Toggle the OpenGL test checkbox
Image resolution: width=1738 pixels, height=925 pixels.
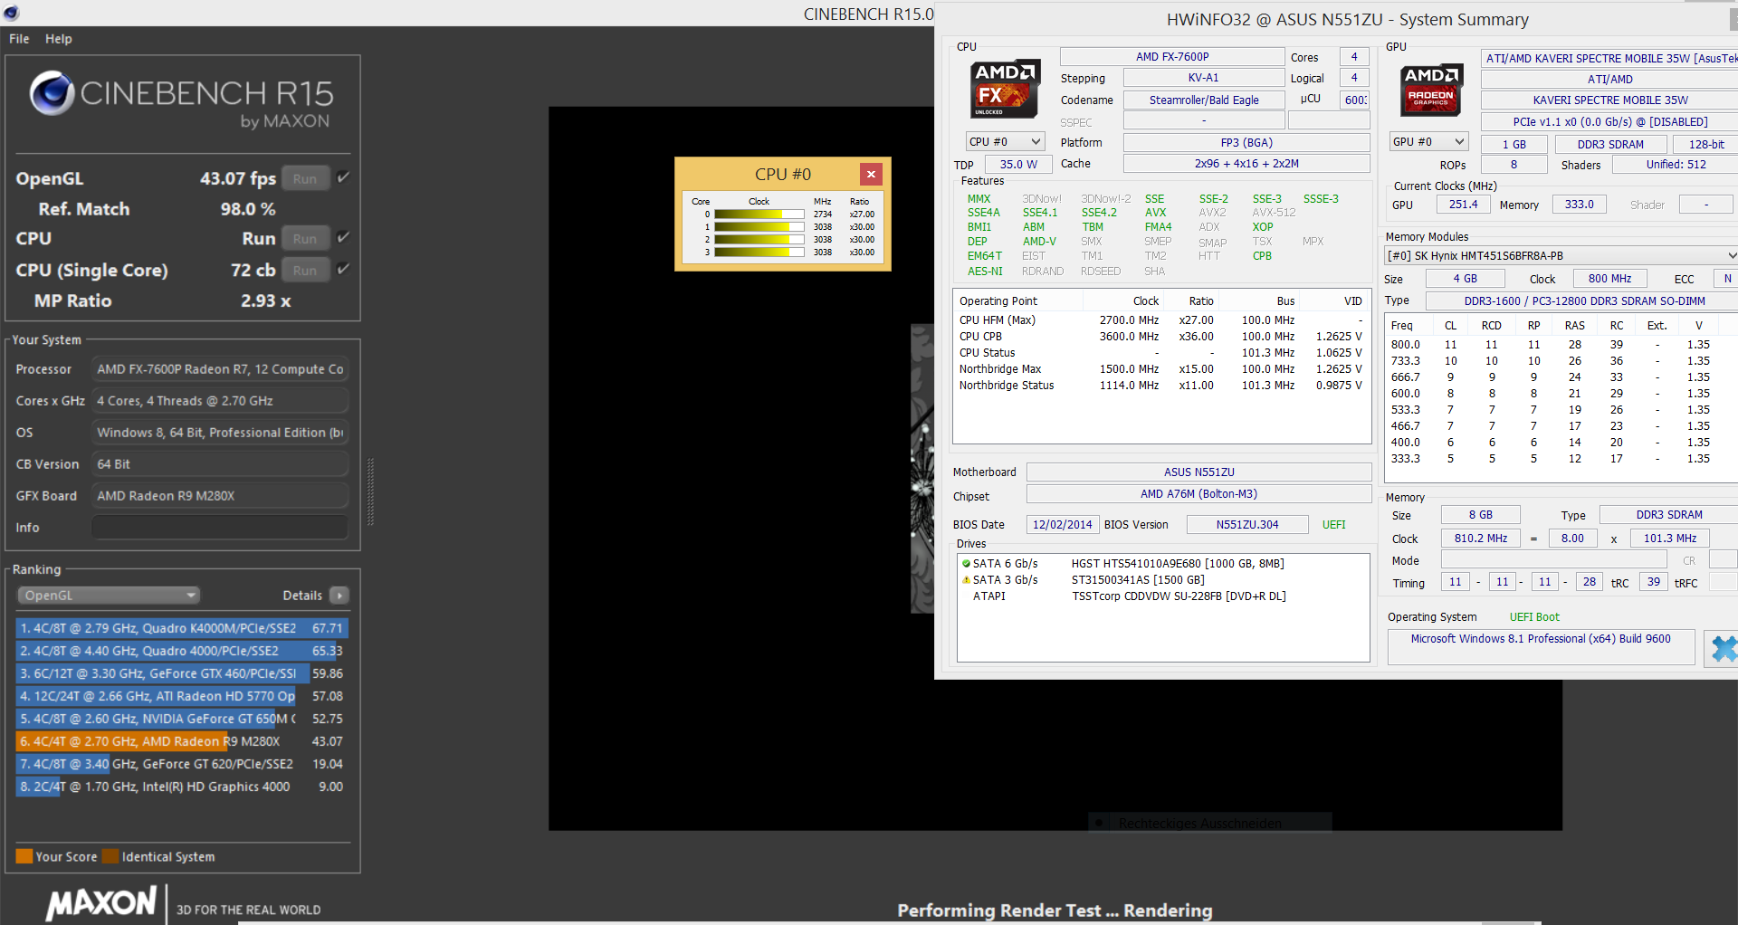[343, 177]
